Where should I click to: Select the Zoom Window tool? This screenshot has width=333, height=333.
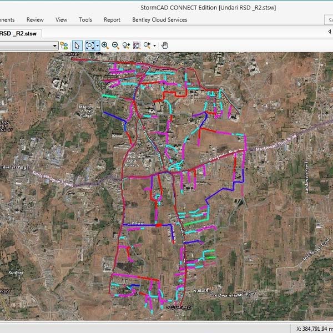[x=137, y=46]
